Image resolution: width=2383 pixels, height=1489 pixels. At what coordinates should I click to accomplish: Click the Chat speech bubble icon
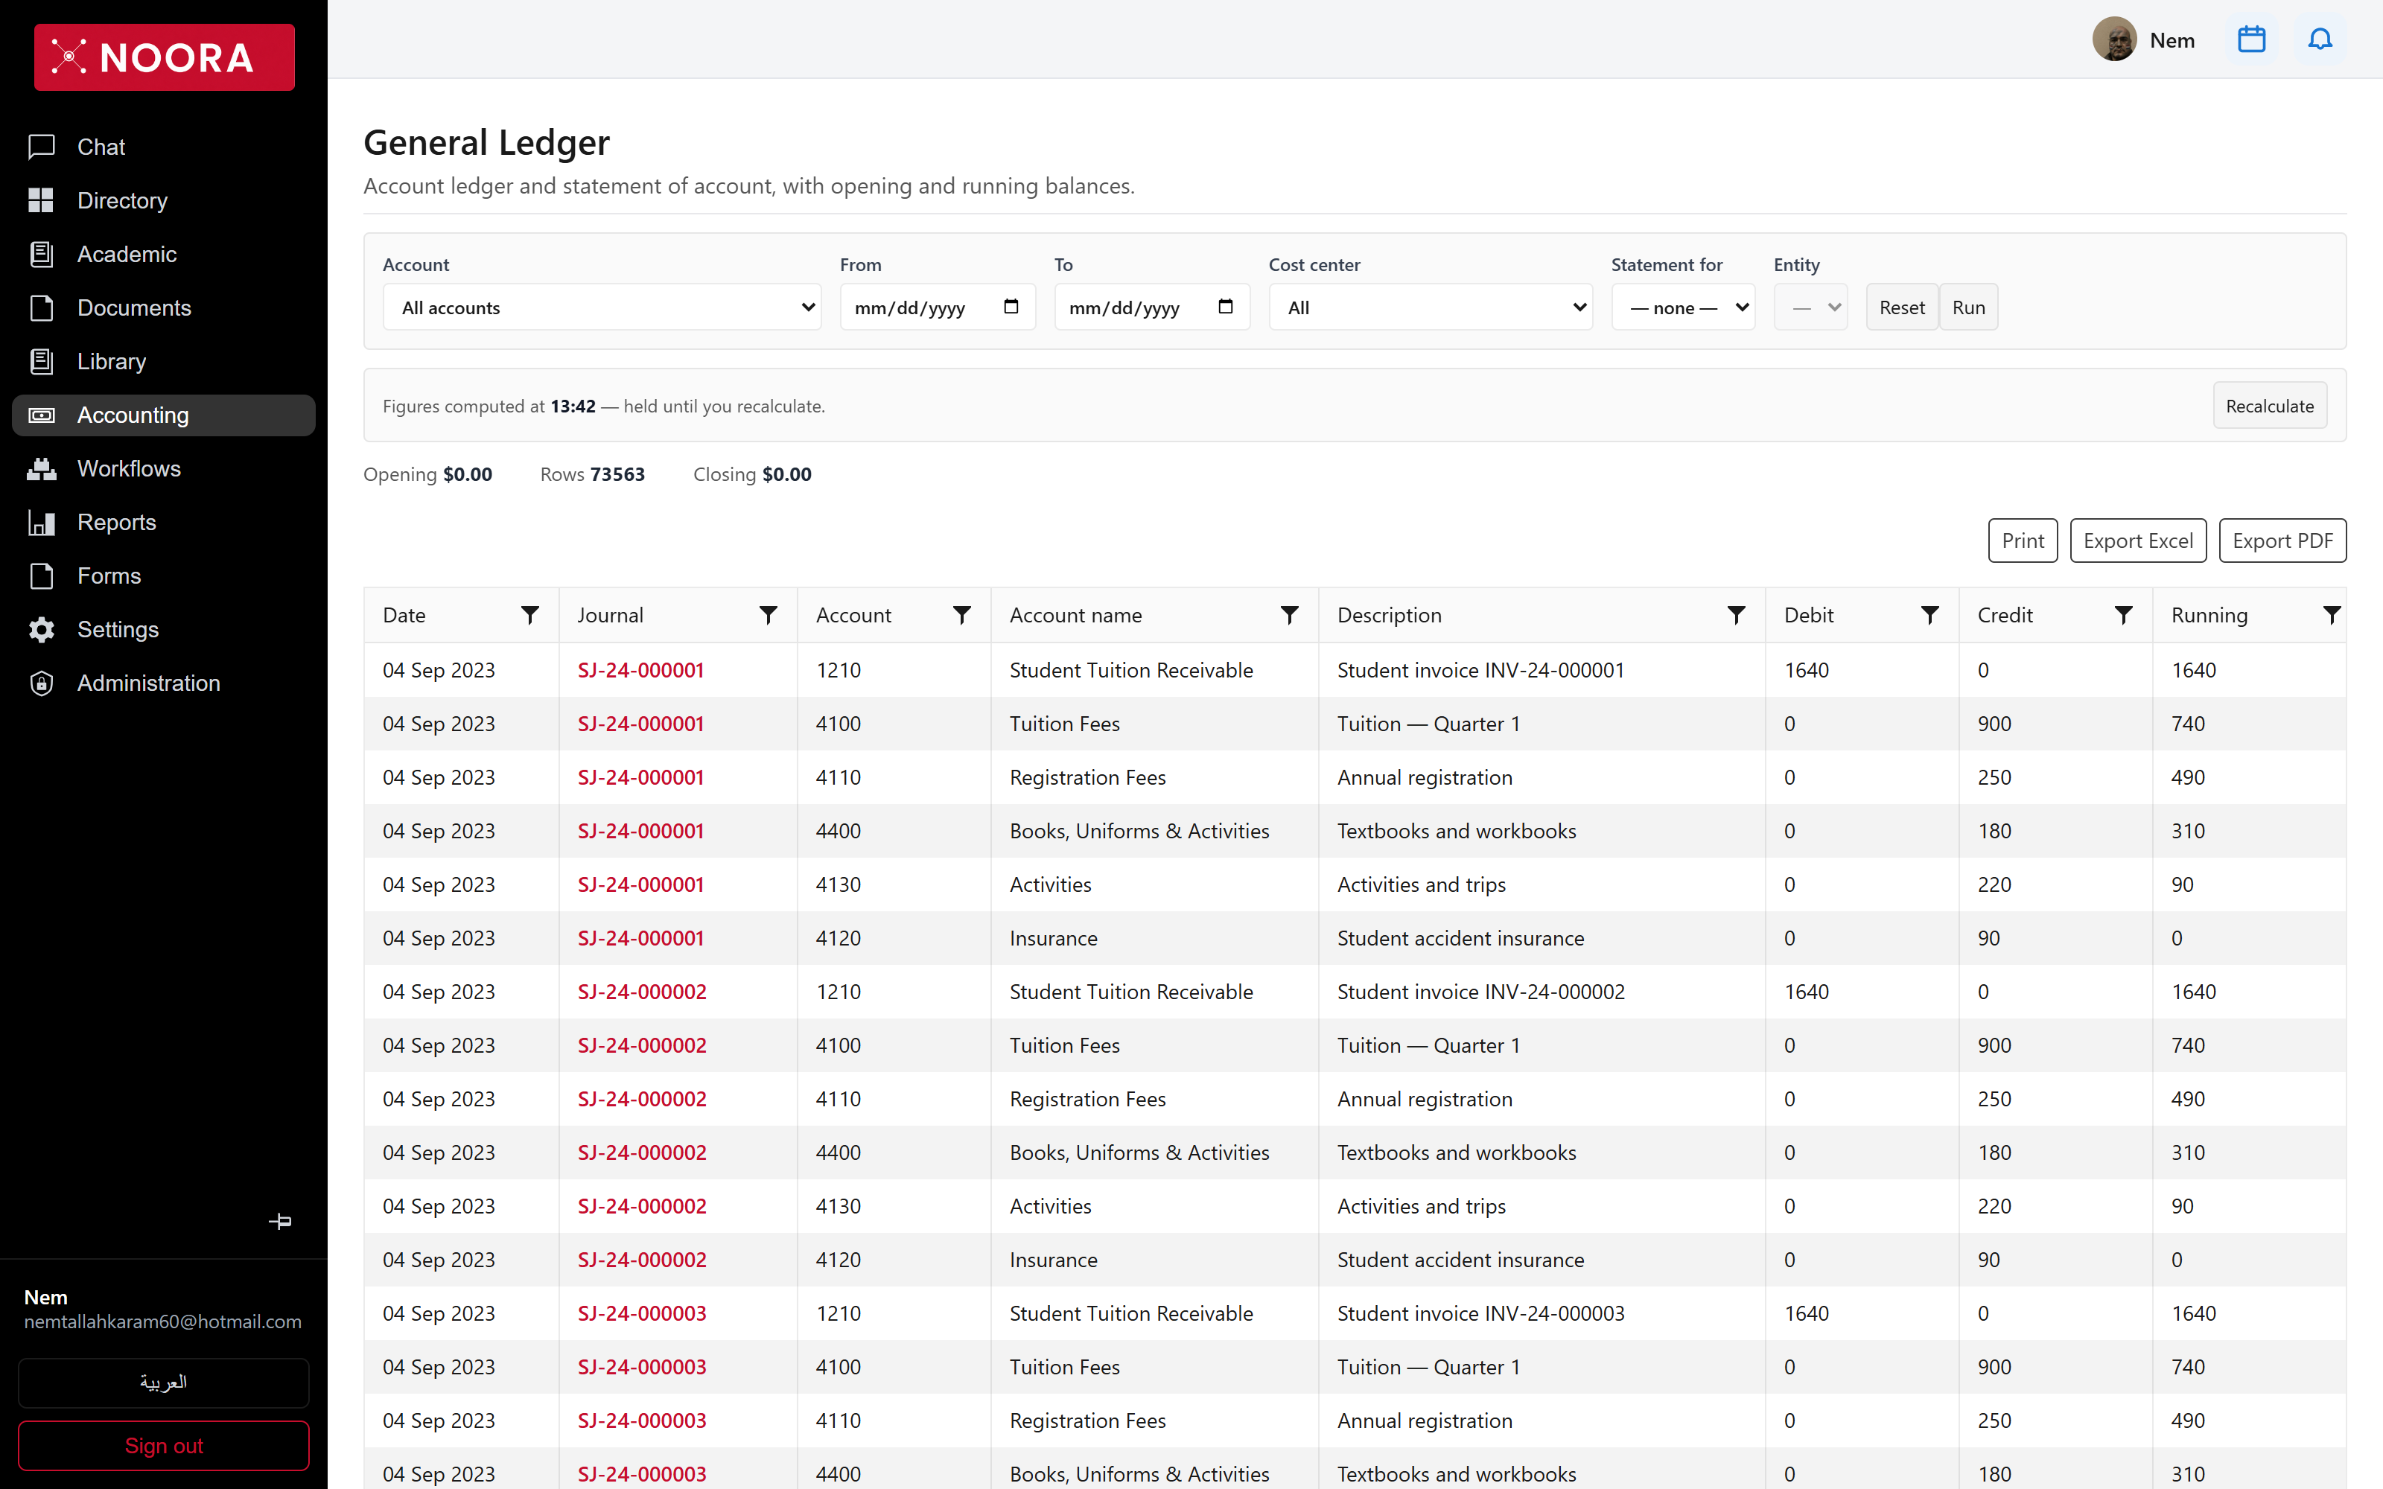click(42, 147)
